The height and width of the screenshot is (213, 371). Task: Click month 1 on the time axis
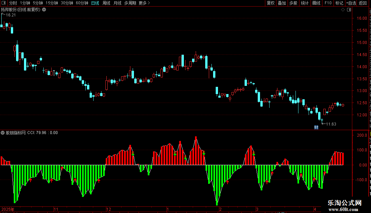point(167,209)
